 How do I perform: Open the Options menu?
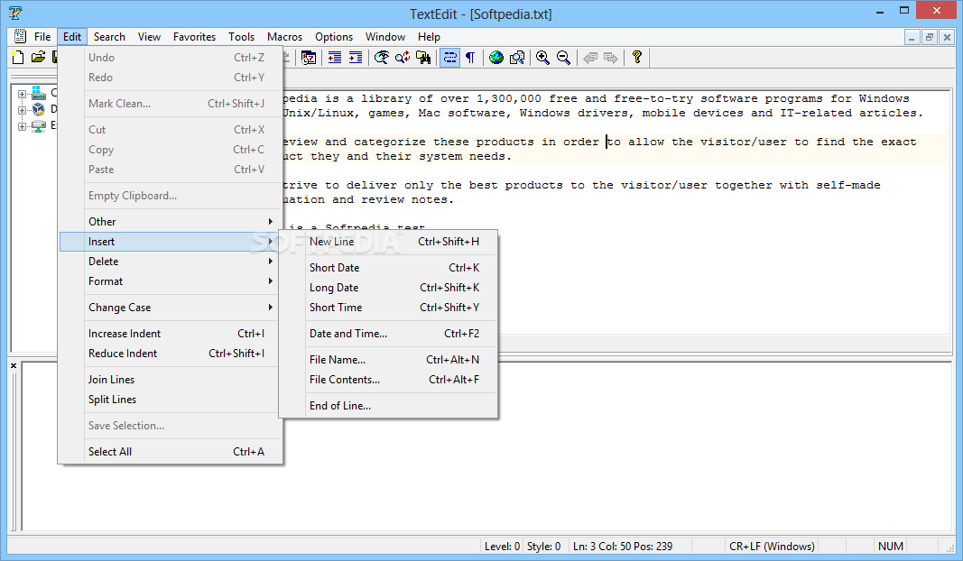click(x=334, y=37)
